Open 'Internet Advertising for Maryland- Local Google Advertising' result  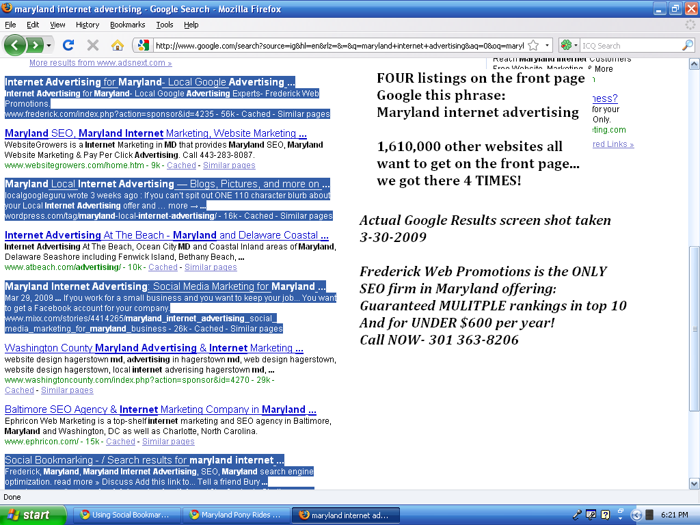point(150,82)
